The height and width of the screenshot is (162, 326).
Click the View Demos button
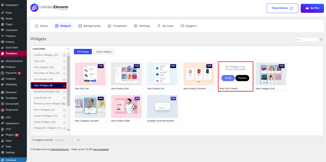[x=282, y=8]
